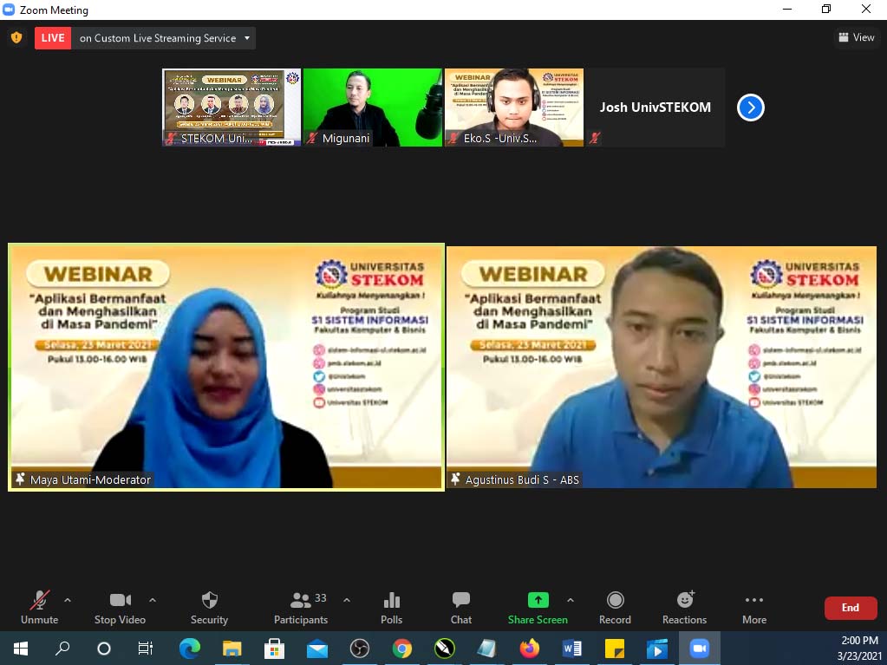Image resolution: width=887 pixels, height=665 pixels.
Task: Open video options caret next to Stop Video
Action: click(153, 600)
